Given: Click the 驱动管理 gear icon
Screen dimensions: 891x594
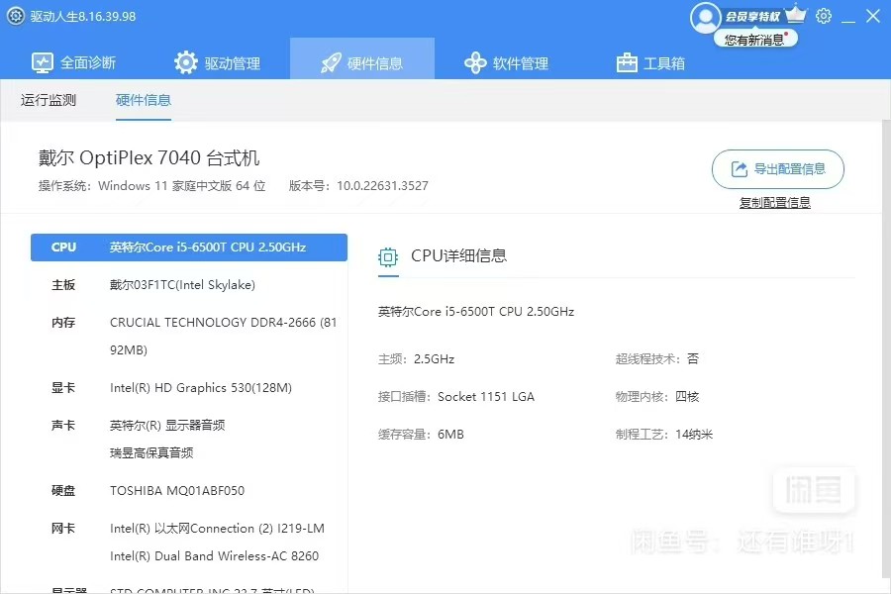Looking at the screenshot, I should pyautogui.click(x=186, y=62).
